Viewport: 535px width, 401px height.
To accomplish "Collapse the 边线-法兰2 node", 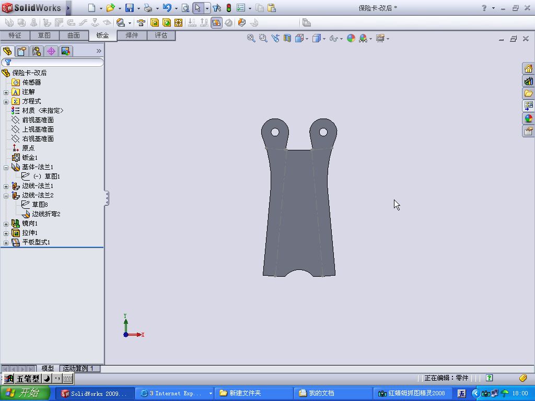I will tap(6, 196).
